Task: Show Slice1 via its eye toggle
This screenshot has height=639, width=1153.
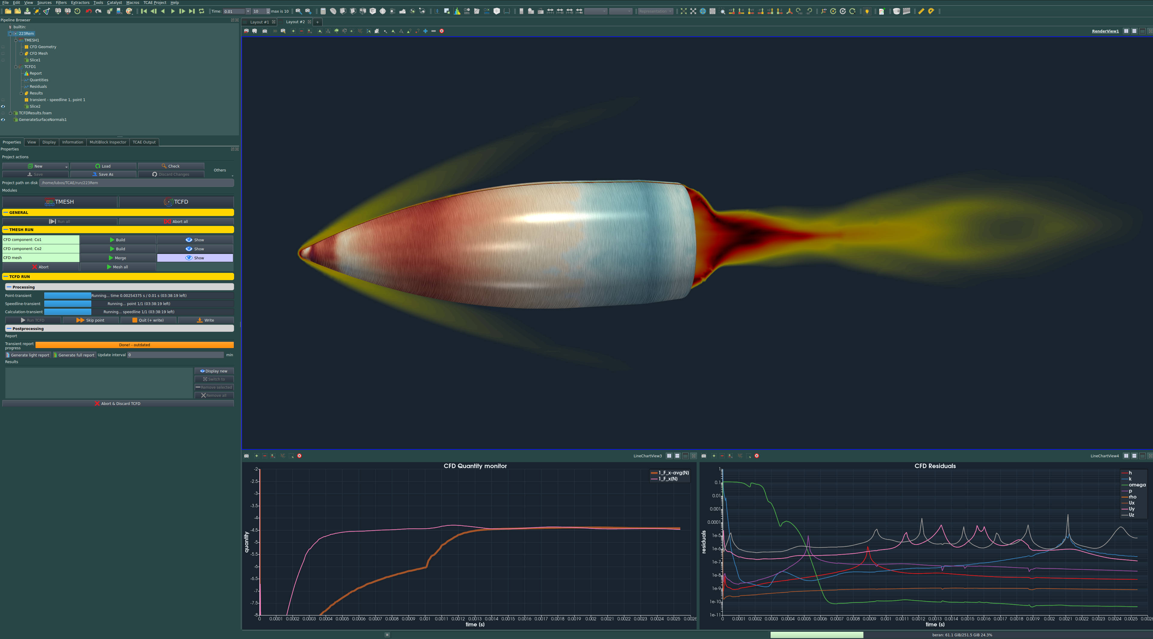Action: point(3,60)
